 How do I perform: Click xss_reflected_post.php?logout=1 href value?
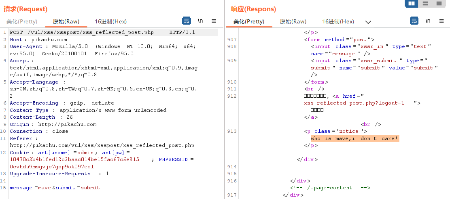click(x=354, y=103)
